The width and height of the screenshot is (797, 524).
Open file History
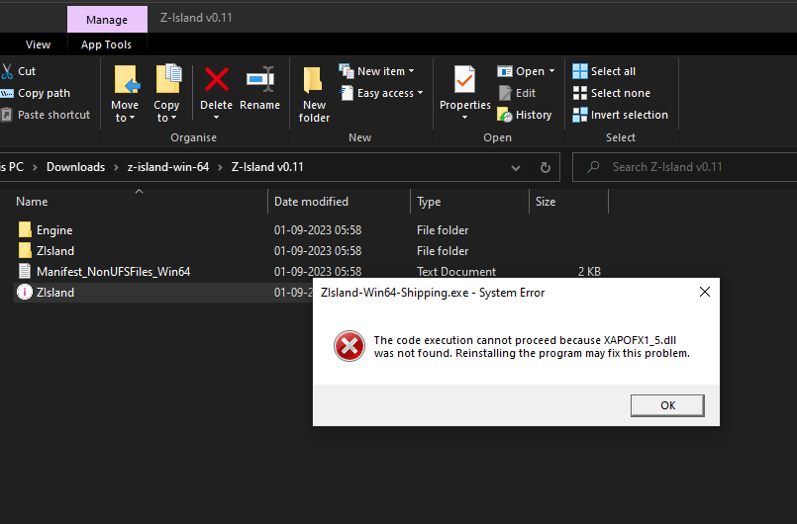[x=525, y=115]
